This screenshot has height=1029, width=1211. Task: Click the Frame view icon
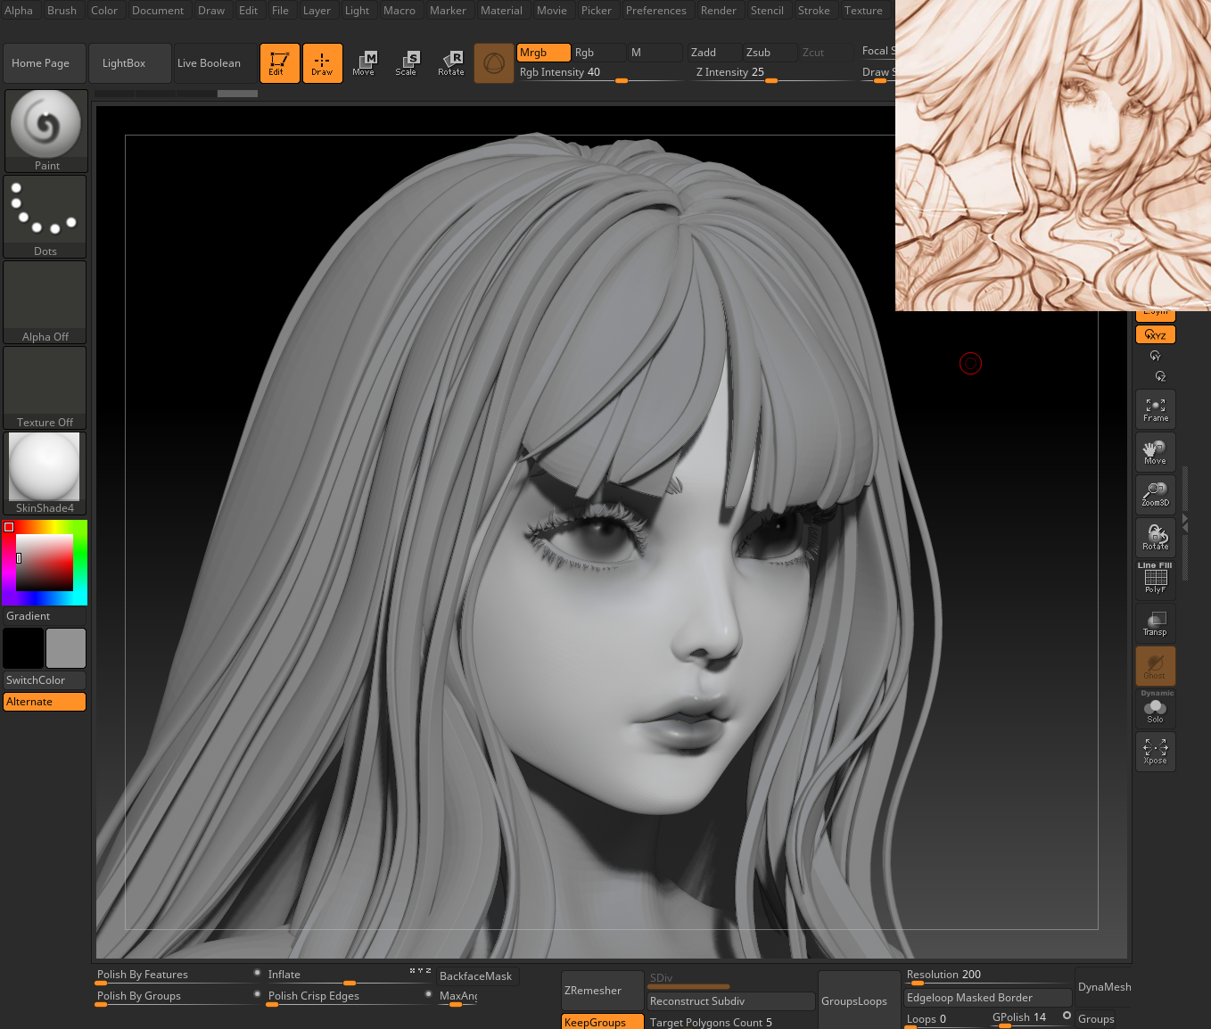tap(1155, 410)
